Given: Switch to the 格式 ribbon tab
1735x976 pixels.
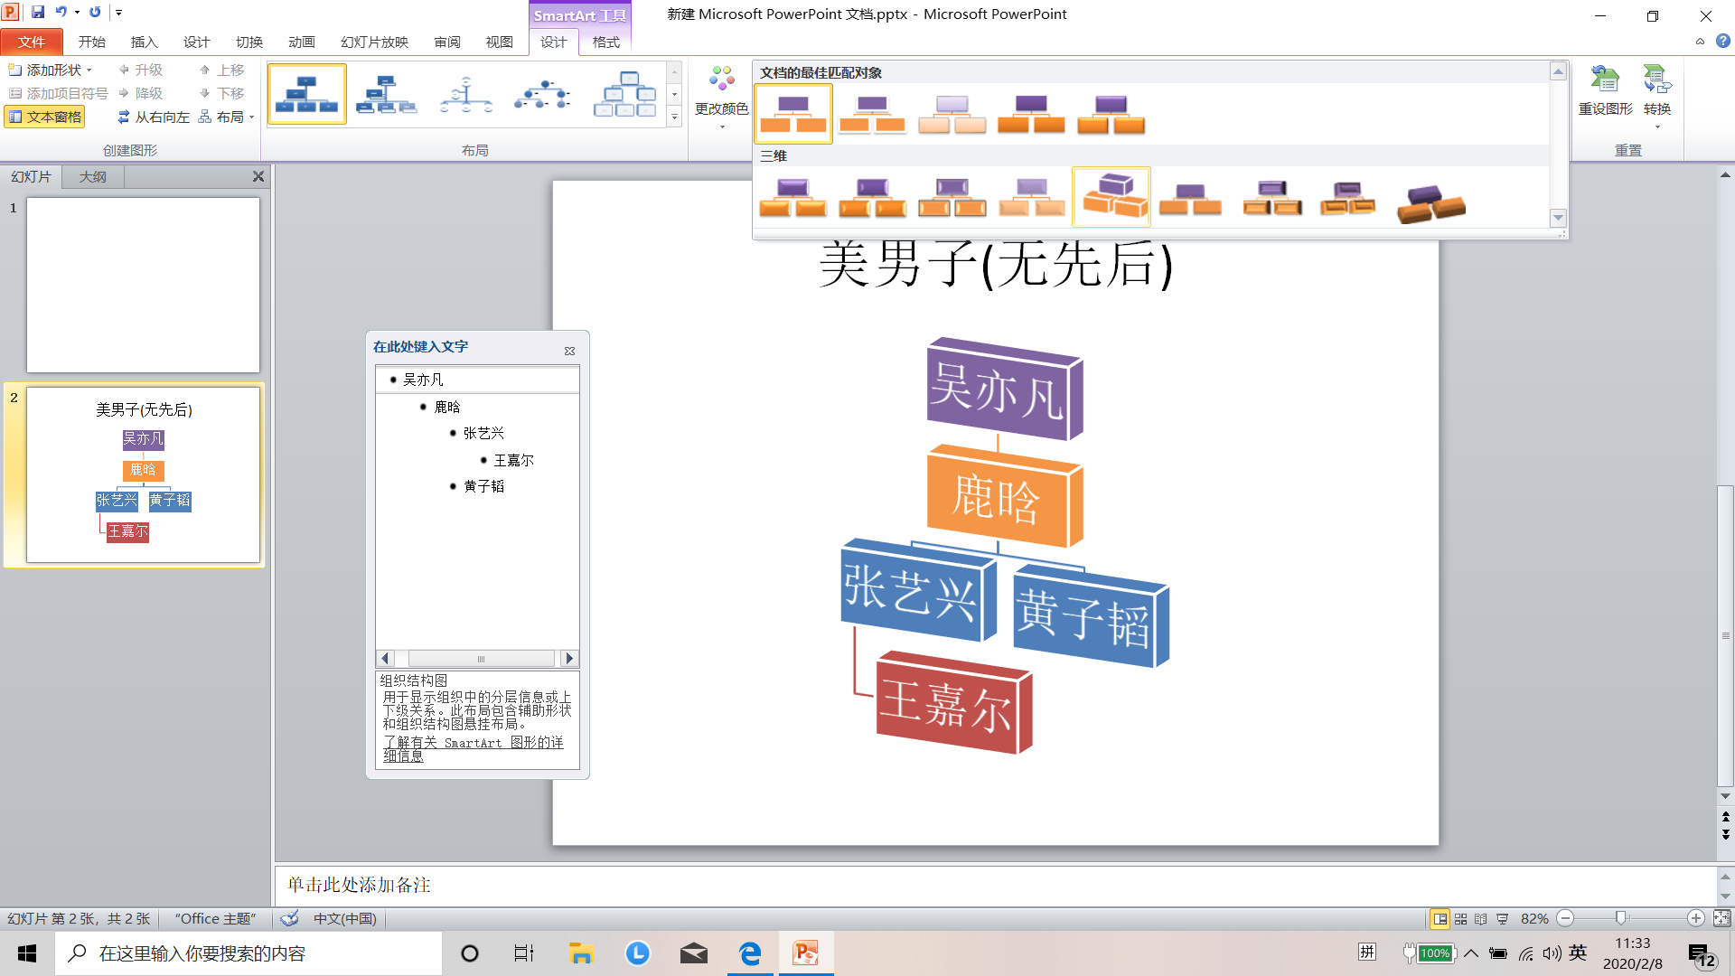Looking at the screenshot, I should pyautogui.click(x=605, y=41).
